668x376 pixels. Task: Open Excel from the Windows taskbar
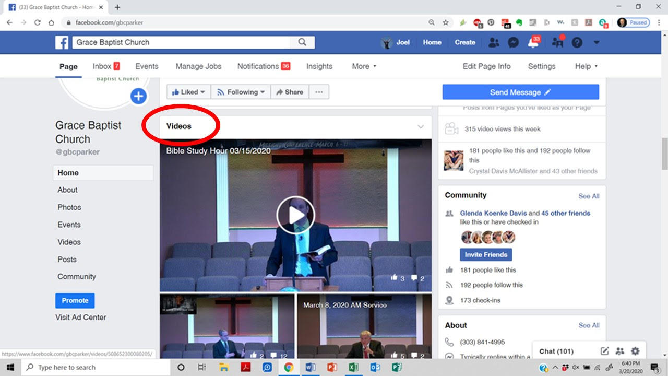(x=353, y=367)
